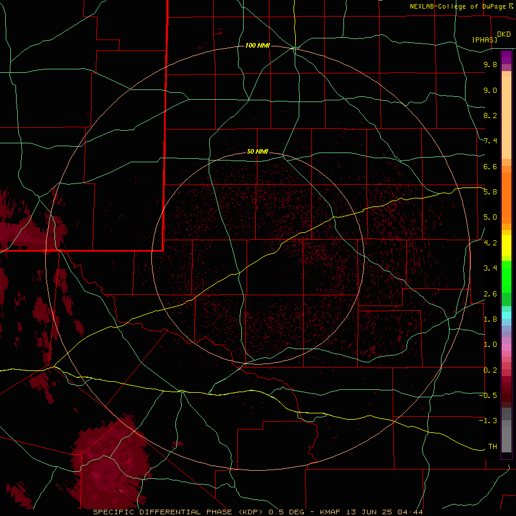This screenshot has width=516, height=516.
Task: Click the (KDP) product abbreviation
Action: tap(251, 512)
